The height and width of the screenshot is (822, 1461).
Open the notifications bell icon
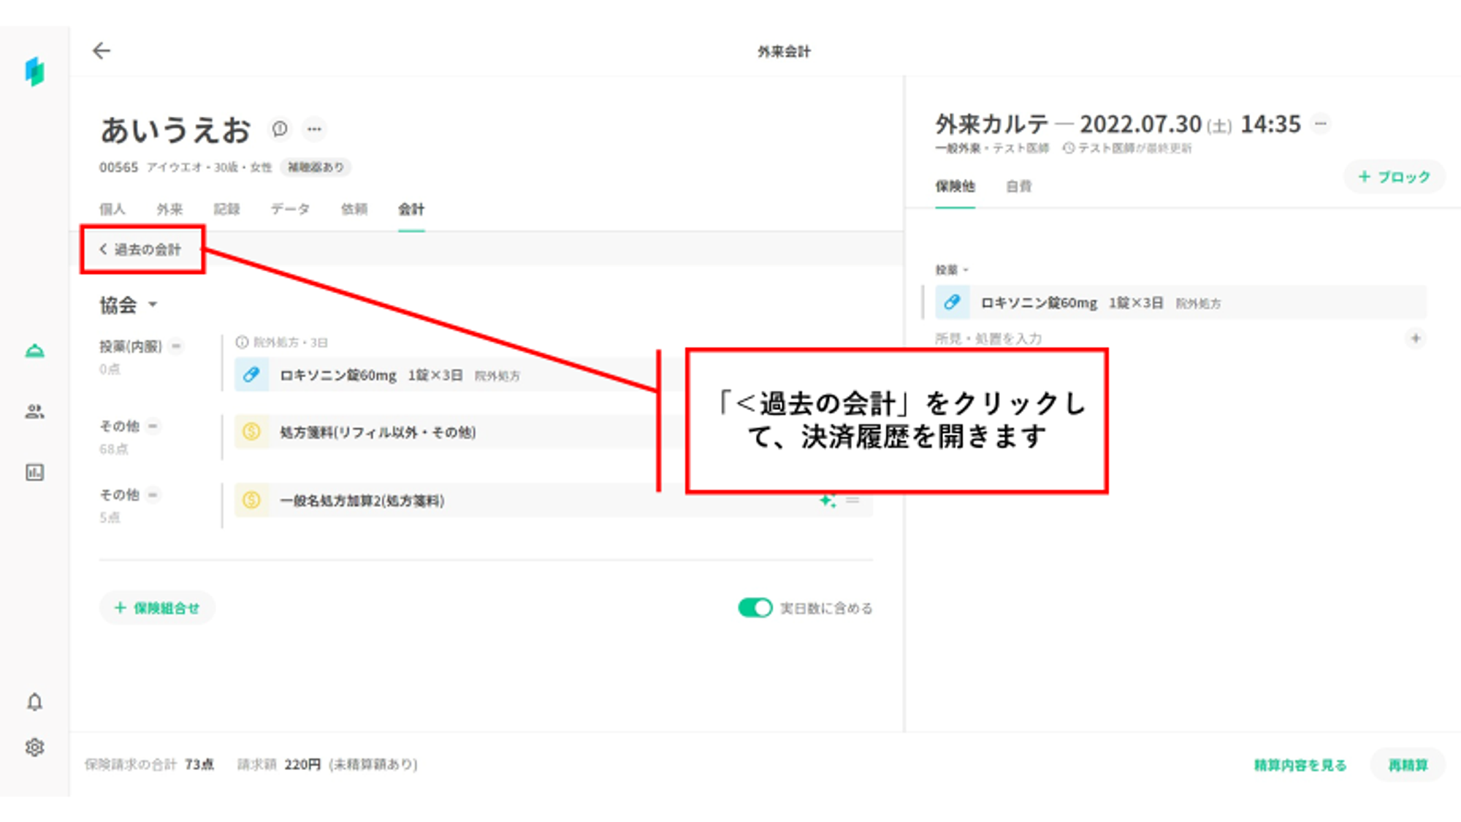tap(34, 702)
